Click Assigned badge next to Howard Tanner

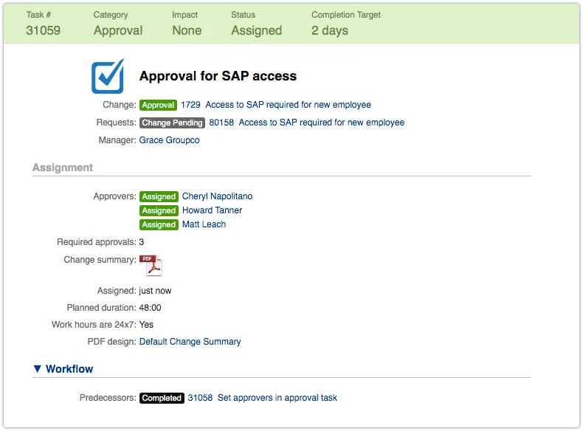tap(159, 211)
